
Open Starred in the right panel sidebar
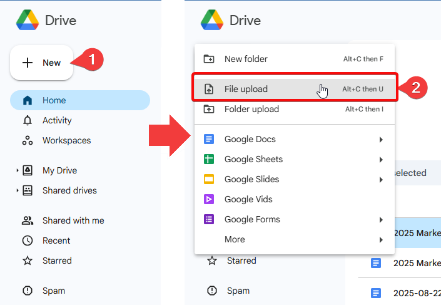pyautogui.click(x=241, y=261)
